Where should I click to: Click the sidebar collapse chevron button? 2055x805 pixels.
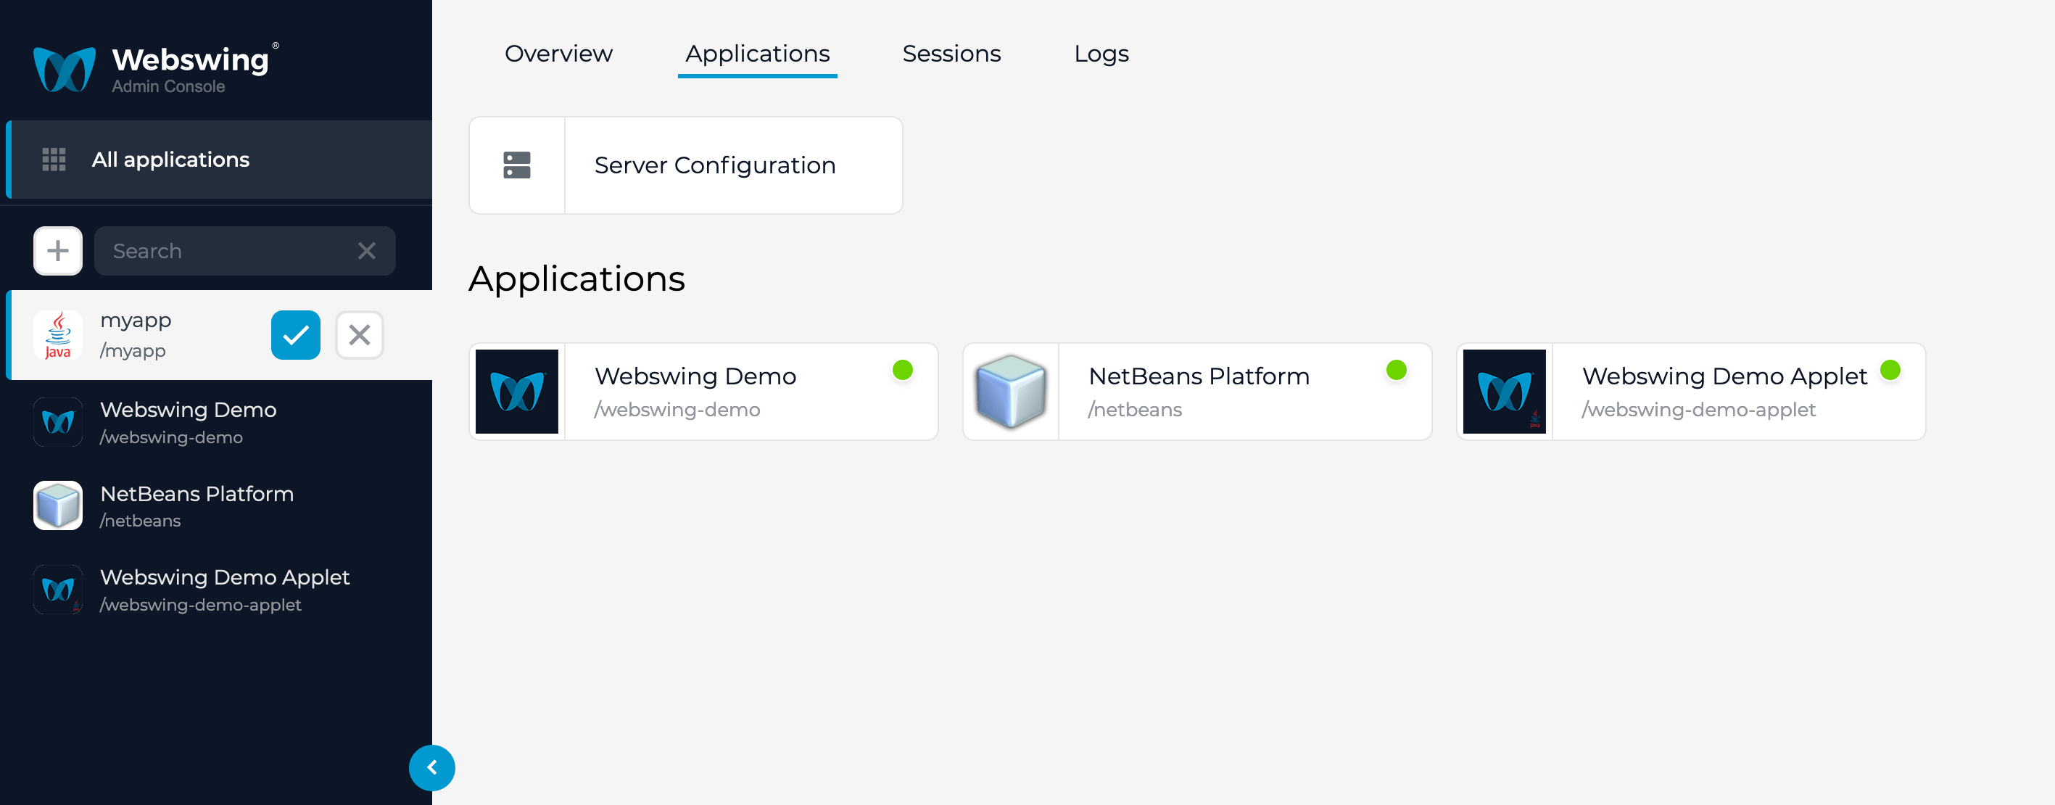pyautogui.click(x=432, y=768)
